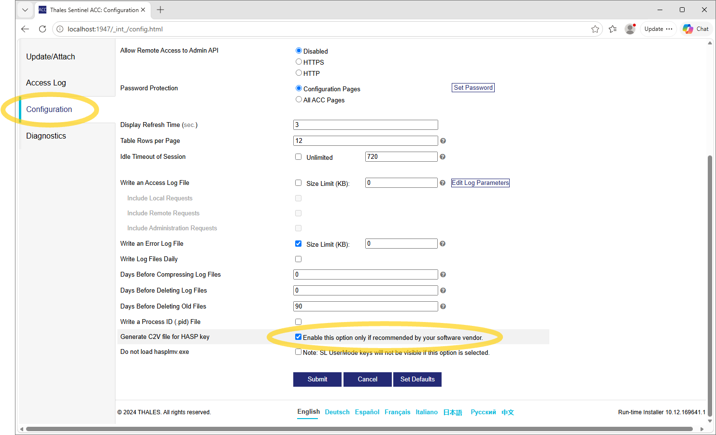The height and width of the screenshot is (435, 716).
Task: Open Access Log in sidebar
Action: point(46,83)
